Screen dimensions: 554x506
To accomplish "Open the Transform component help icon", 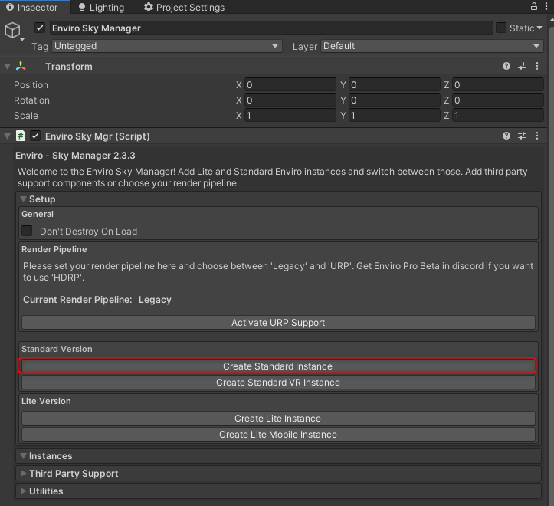I will tap(506, 67).
